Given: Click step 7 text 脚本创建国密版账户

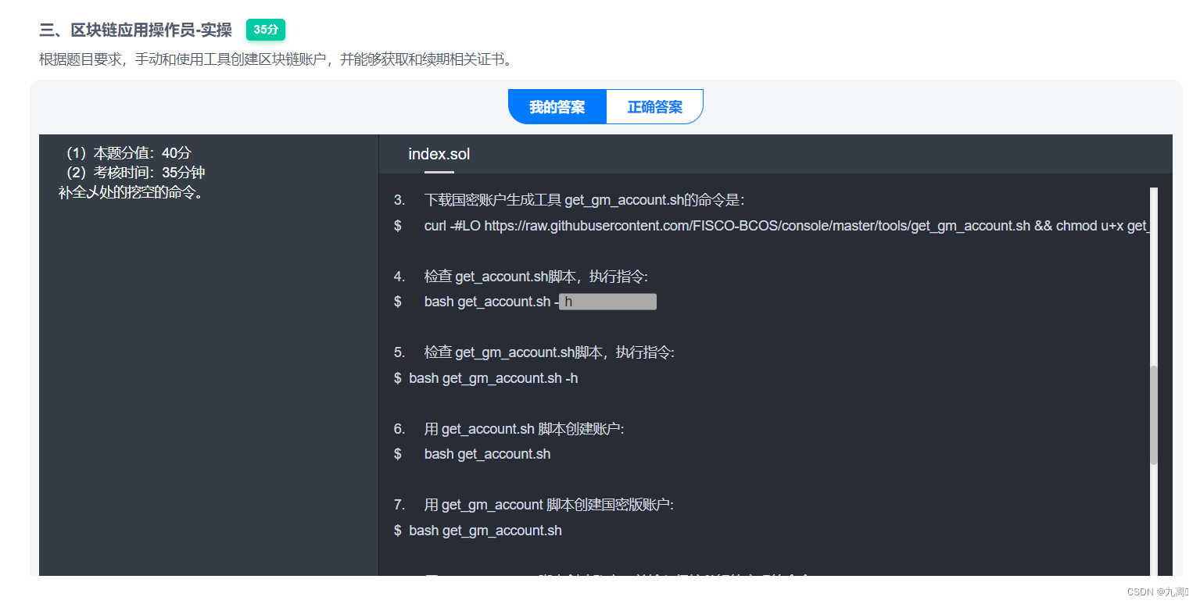Looking at the screenshot, I should (549, 505).
